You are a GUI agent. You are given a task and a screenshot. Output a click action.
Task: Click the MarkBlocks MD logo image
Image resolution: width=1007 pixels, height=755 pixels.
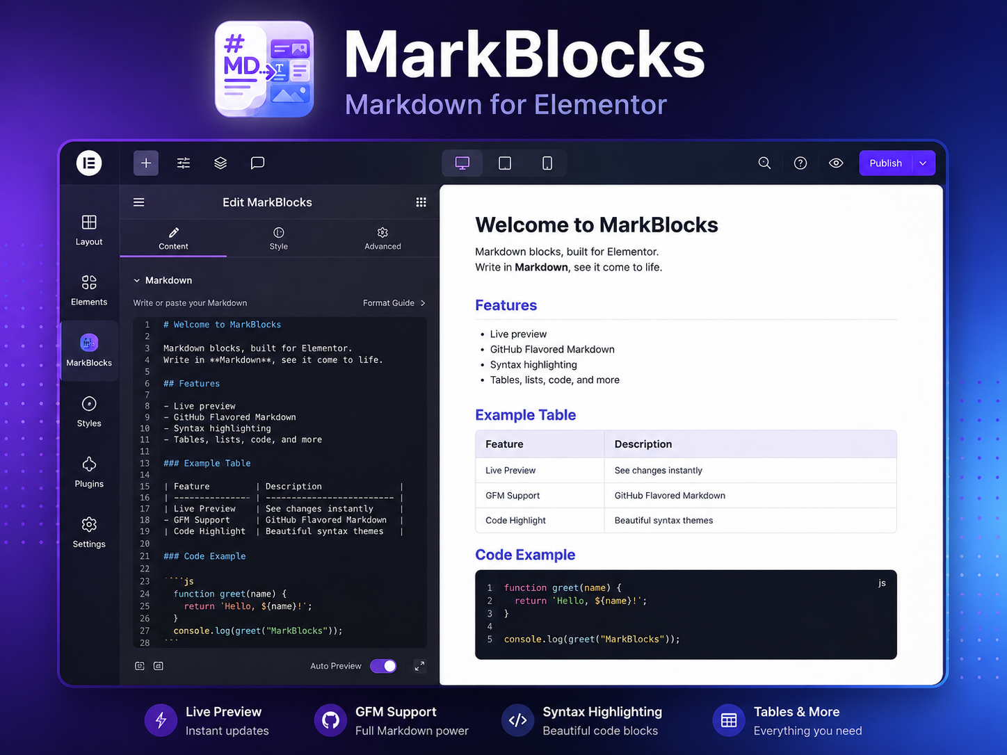264,69
